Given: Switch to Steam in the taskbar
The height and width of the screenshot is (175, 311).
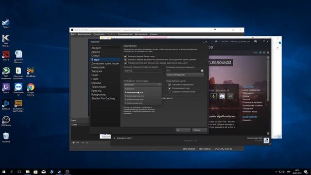Looking at the screenshot, I should (59, 172).
